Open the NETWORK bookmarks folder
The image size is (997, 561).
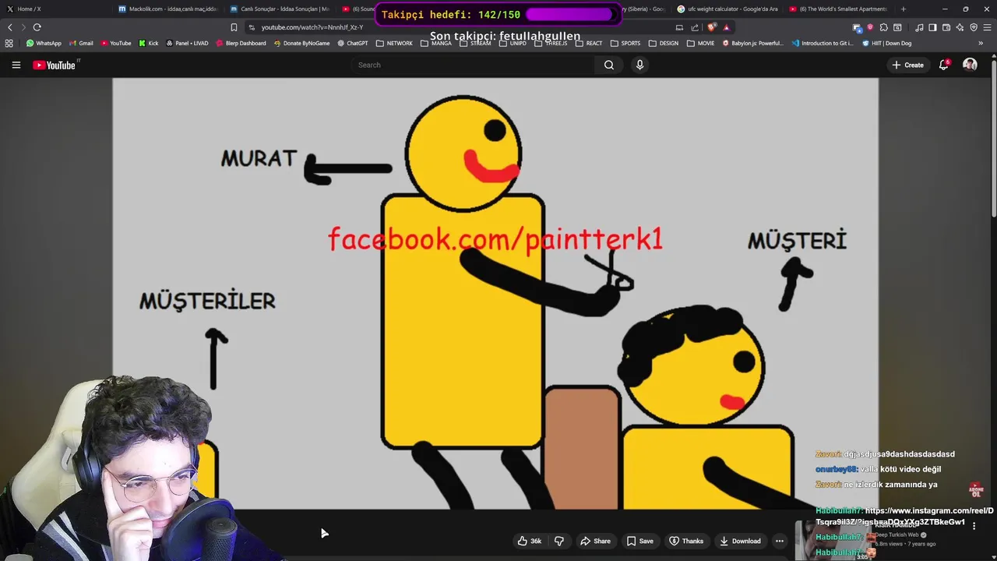(x=394, y=43)
